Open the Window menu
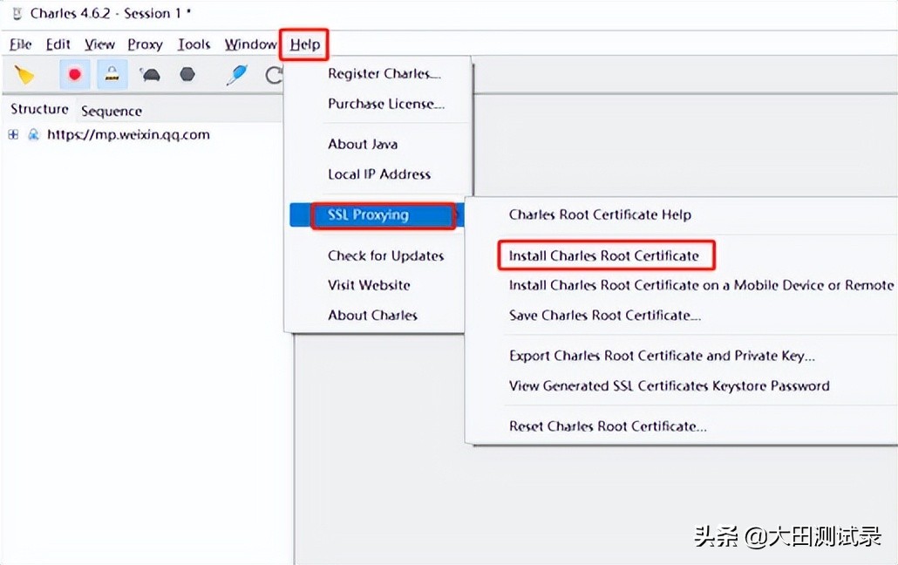Viewport: 898px width, 565px height. (x=250, y=44)
